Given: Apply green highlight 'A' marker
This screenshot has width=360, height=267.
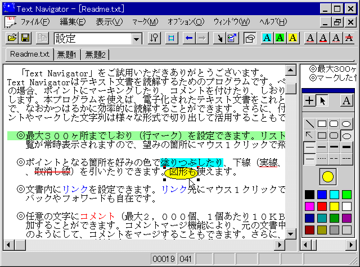Looking at the screenshot, I should [280, 38].
